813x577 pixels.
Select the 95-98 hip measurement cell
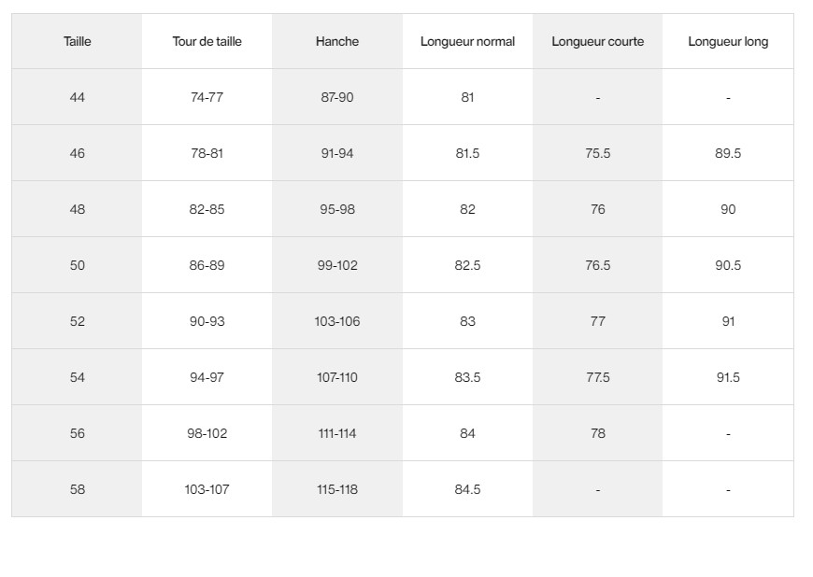pos(337,209)
